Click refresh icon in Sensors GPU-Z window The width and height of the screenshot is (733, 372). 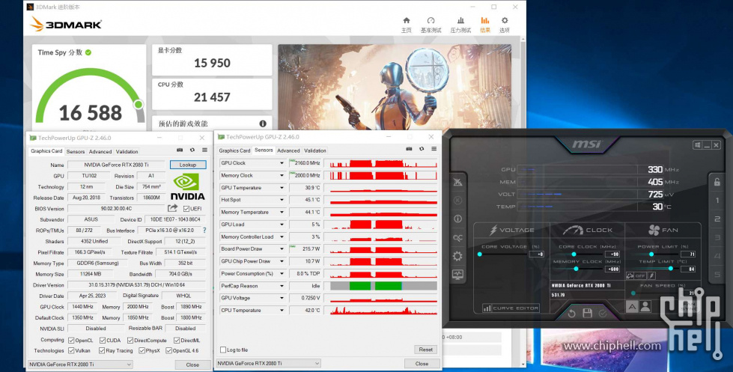coord(422,149)
